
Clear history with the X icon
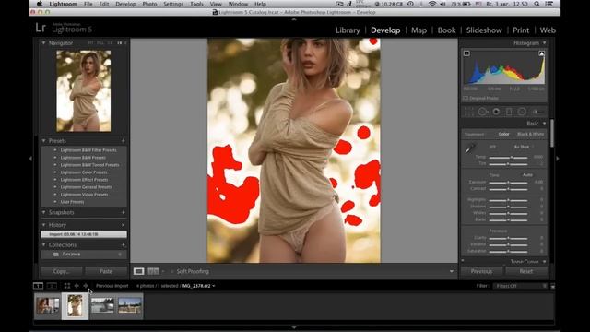pos(123,225)
